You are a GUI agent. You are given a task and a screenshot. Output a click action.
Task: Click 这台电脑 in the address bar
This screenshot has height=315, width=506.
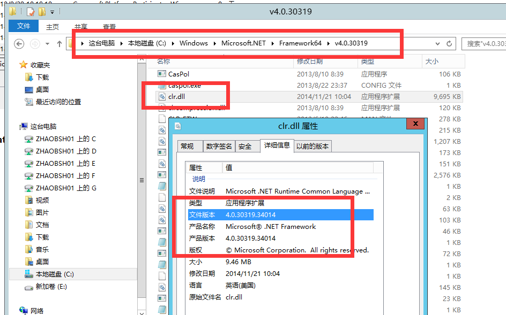pyautogui.click(x=102, y=43)
